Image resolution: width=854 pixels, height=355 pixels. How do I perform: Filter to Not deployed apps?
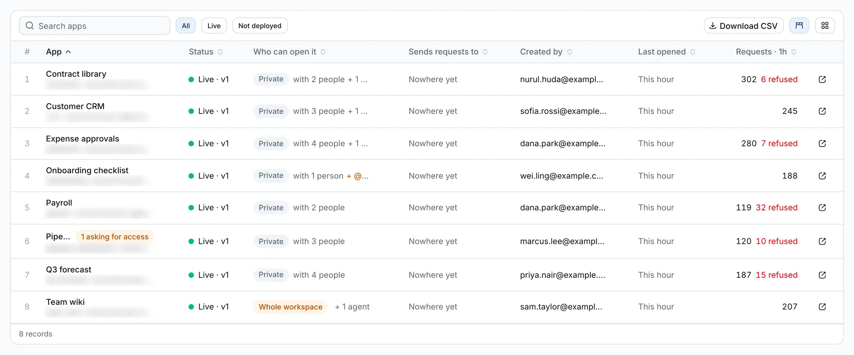260,26
